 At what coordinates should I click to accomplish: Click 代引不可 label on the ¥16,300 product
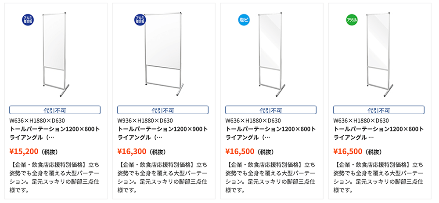[x=163, y=110]
